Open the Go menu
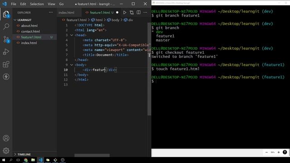 click(x=61, y=4)
